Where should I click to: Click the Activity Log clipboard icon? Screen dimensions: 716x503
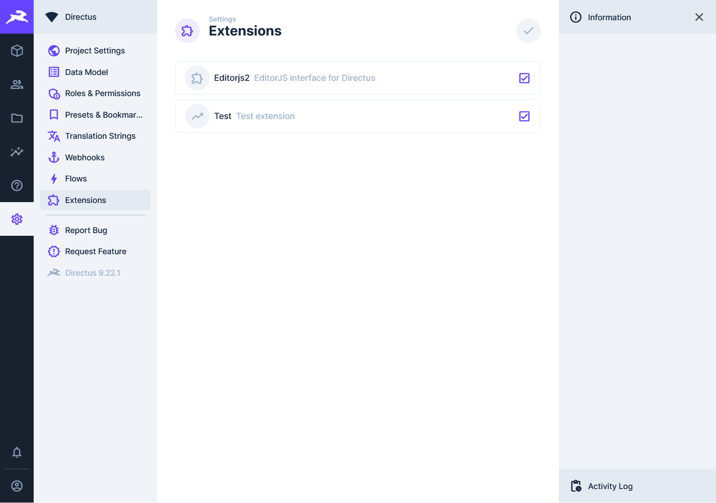[576, 486]
